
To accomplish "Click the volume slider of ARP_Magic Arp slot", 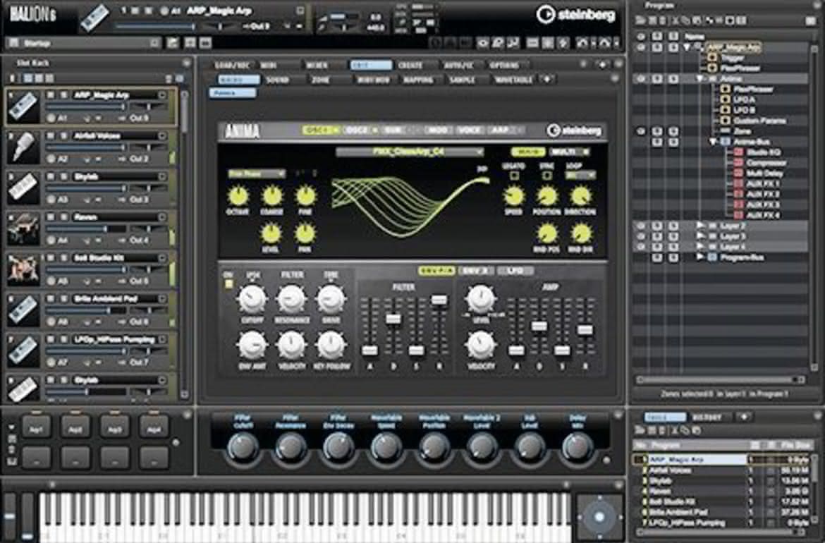I will (85, 106).
